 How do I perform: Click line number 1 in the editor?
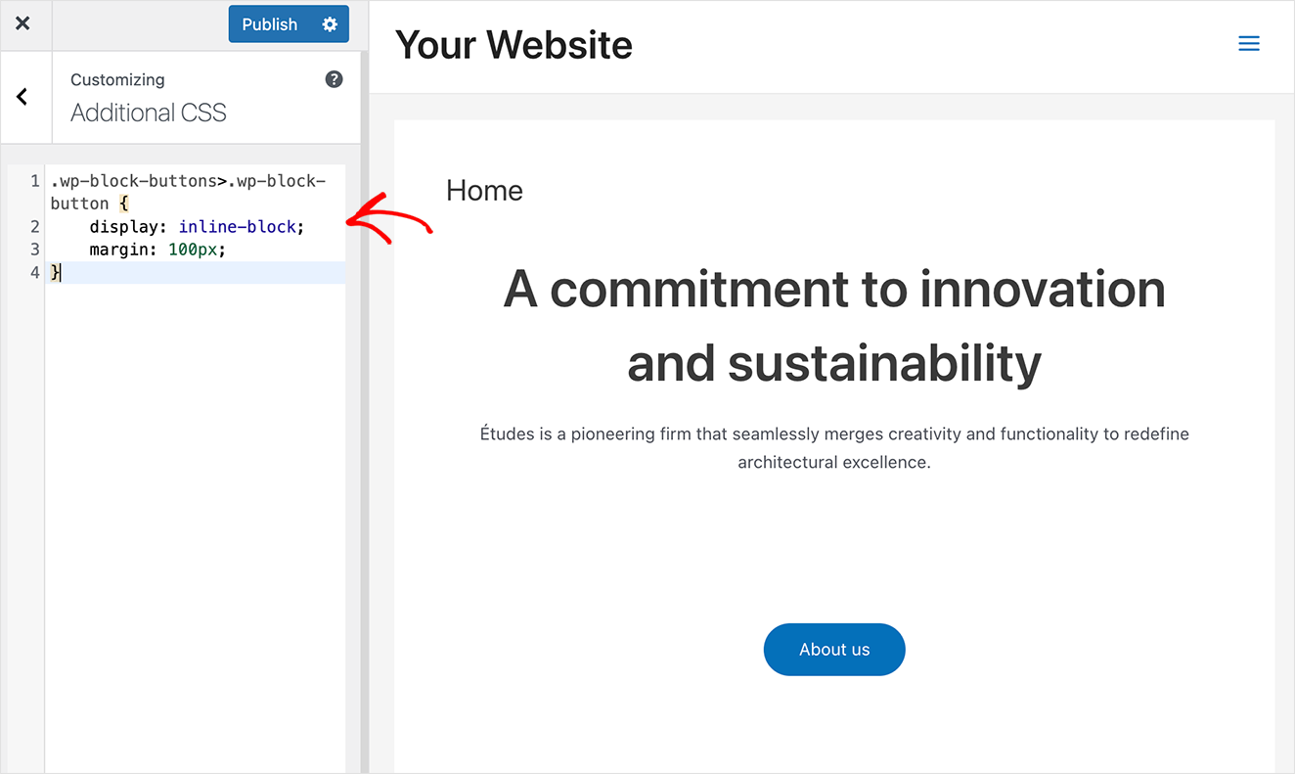(x=35, y=180)
